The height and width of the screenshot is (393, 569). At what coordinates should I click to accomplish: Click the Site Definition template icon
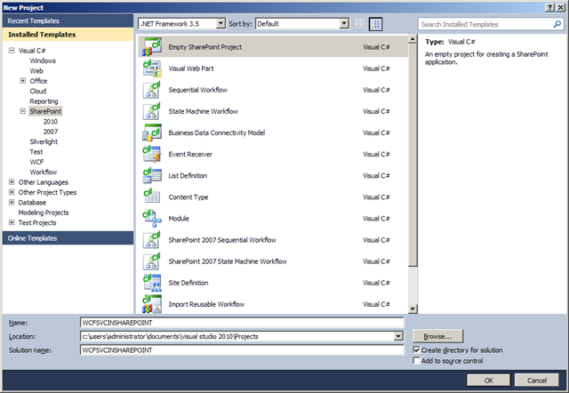click(152, 283)
